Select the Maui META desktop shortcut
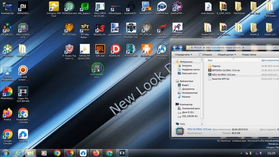Screen dimensions: 279x157 (x=100, y=9)
